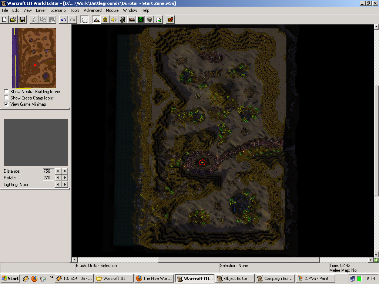Screen dimensions: 379x284
Task: Open the Import Manager icon
Action: pos(158,20)
